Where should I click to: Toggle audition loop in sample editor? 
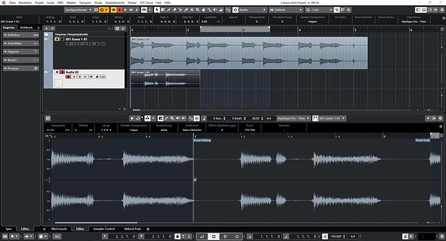tap(138, 118)
